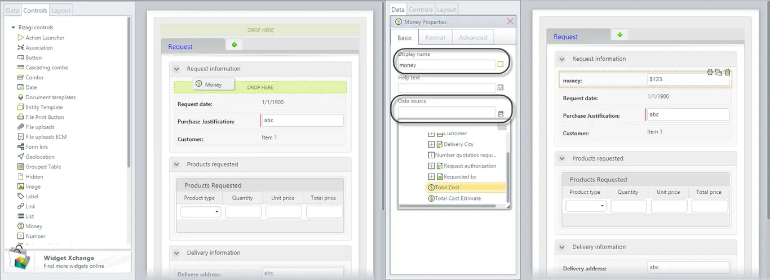Delete the money field with the trash icon

tap(727, 72)
